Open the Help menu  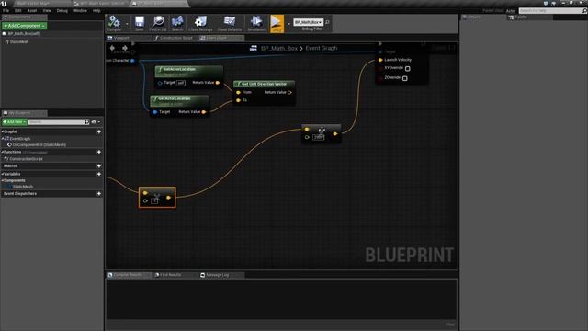coord(96,10)
